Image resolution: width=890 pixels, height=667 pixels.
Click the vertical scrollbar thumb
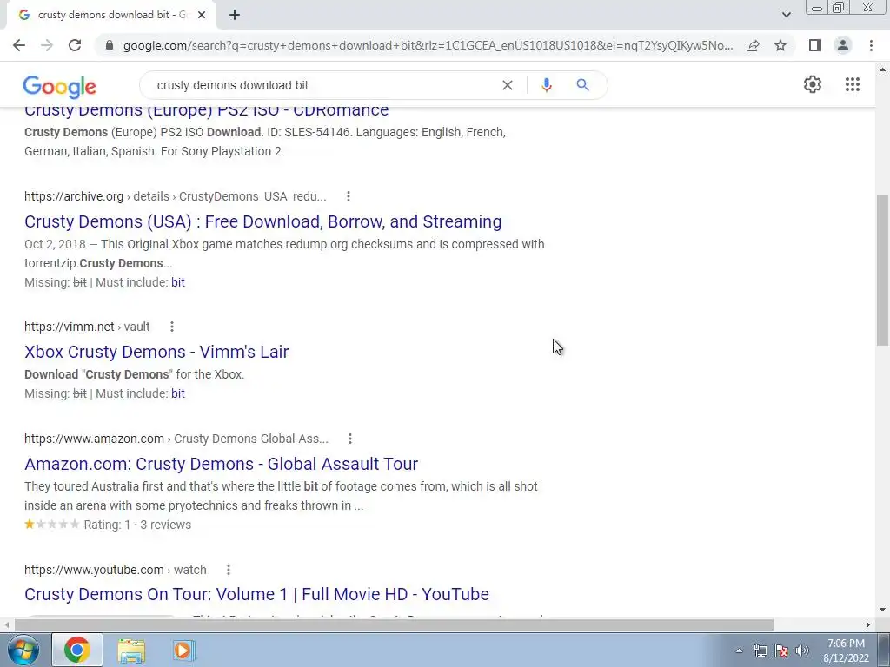pyautogui.click(x=882, y=270)
